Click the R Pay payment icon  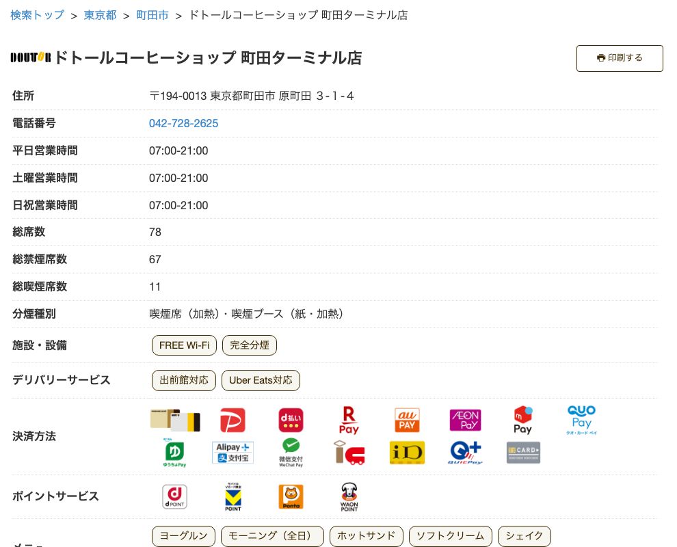349,420
